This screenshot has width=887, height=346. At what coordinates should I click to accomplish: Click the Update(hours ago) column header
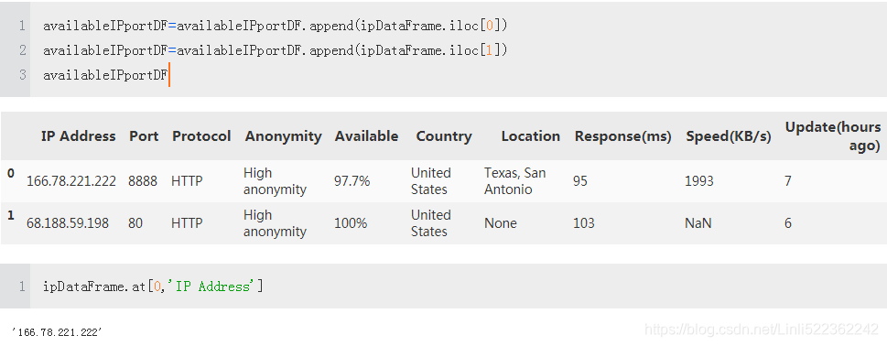[833, 136]
